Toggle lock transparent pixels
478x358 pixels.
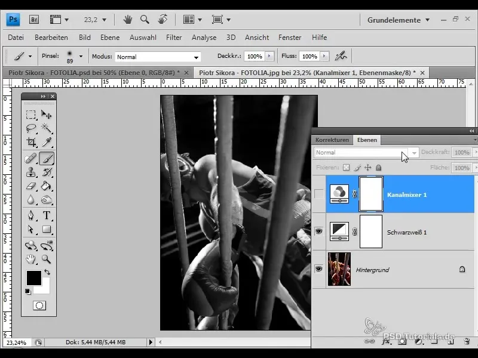coord(346,168)
